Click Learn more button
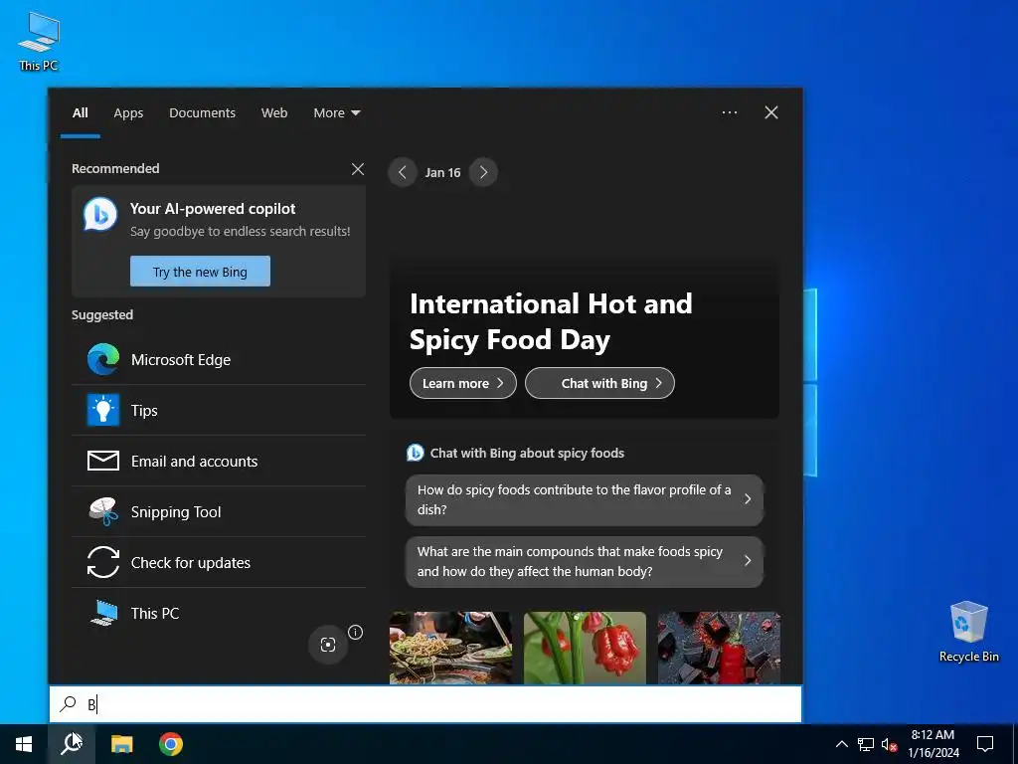This screenshot has height=764, width=1018. click(463, 383)
